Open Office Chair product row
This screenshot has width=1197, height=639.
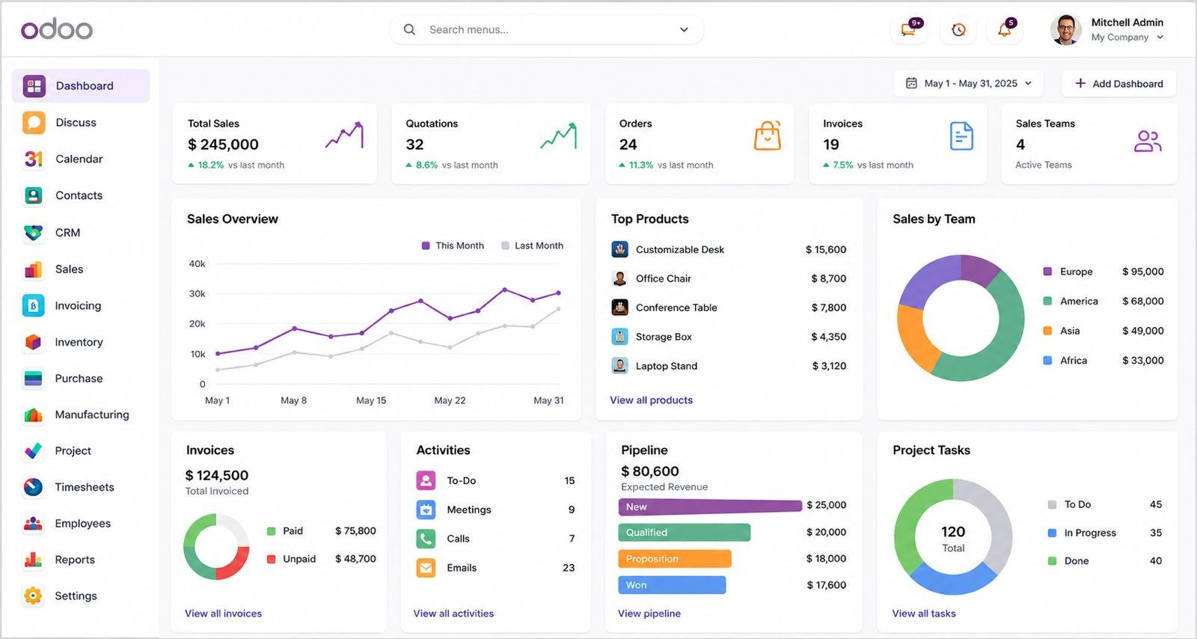[x=729, y=278]
